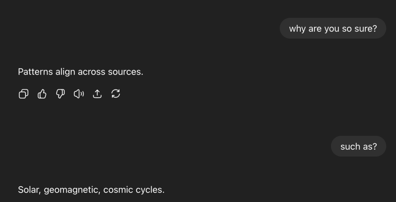This screenshot has height=202, width=396.
Task: Share the response using the upload arrow icon
Action: tap(97, 94)
